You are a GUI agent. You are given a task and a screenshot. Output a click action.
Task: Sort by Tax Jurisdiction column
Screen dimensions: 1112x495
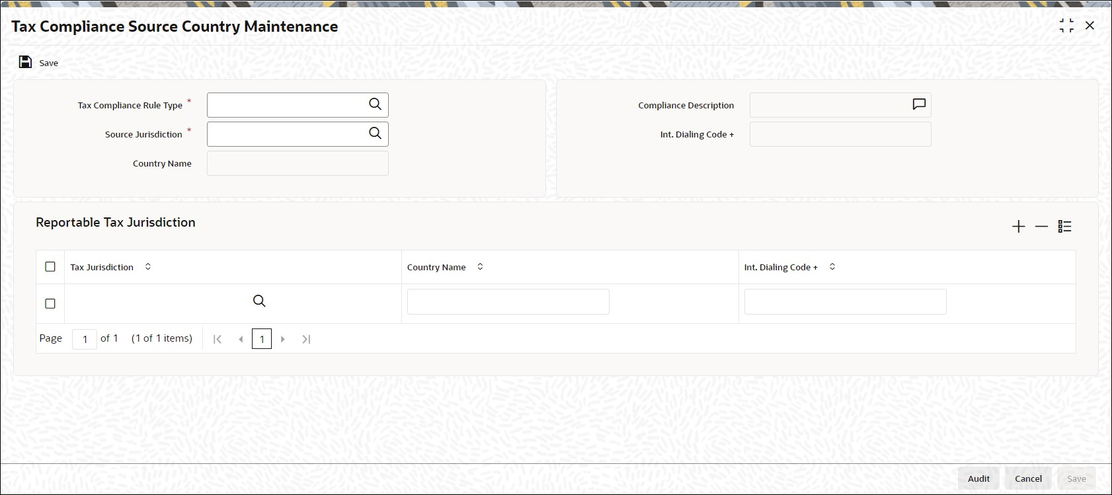click(x=148, y=267)
